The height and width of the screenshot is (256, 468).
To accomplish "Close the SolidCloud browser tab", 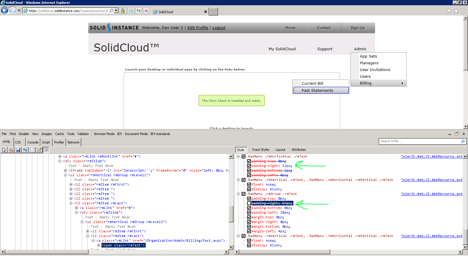I will pos(206,12).
